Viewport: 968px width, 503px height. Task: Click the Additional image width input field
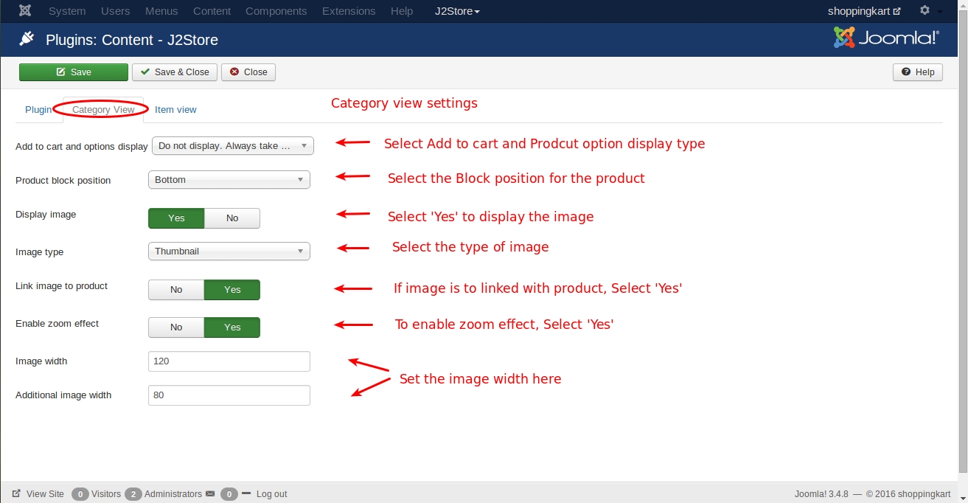point(229,395)
